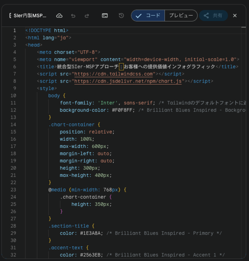Click line number 1 in gutter
Screen dimensions: 249x261
(x=14, y=30)
